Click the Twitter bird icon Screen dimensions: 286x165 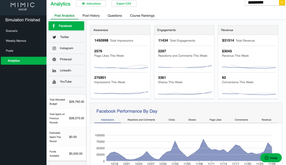click(x=54, y=37)
